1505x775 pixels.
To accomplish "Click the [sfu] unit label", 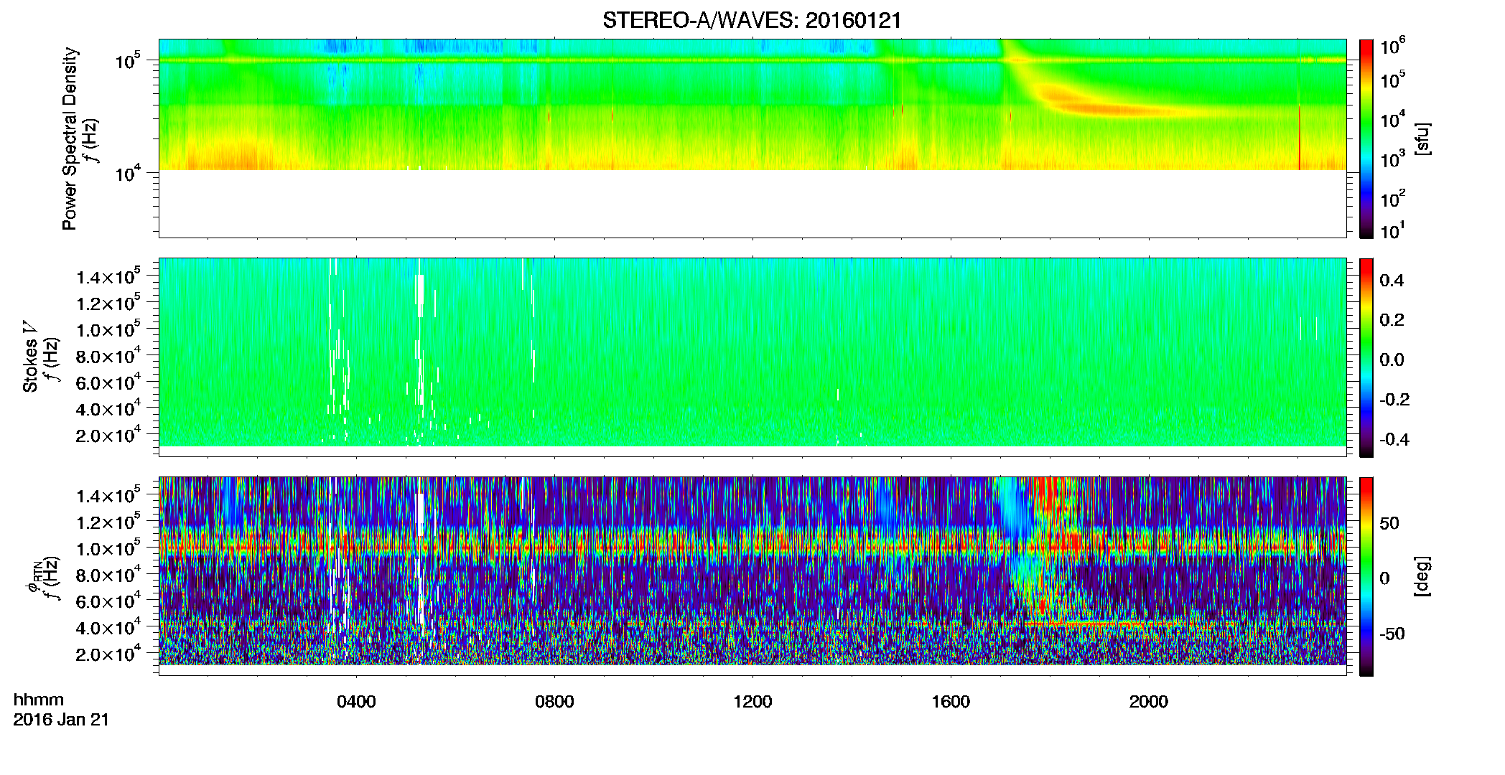I will pos(1422,138).
